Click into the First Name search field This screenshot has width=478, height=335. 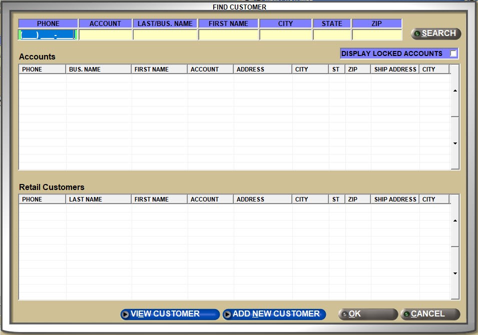[x=228, y=35]
